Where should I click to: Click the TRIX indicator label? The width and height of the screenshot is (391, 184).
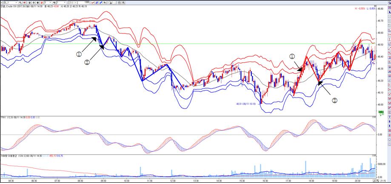tap(4, 117)
